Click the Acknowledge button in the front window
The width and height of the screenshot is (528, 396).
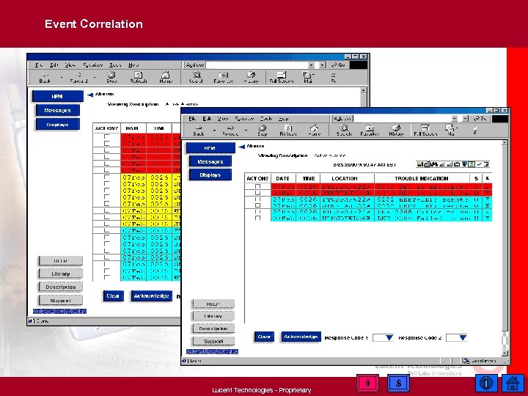301,337
